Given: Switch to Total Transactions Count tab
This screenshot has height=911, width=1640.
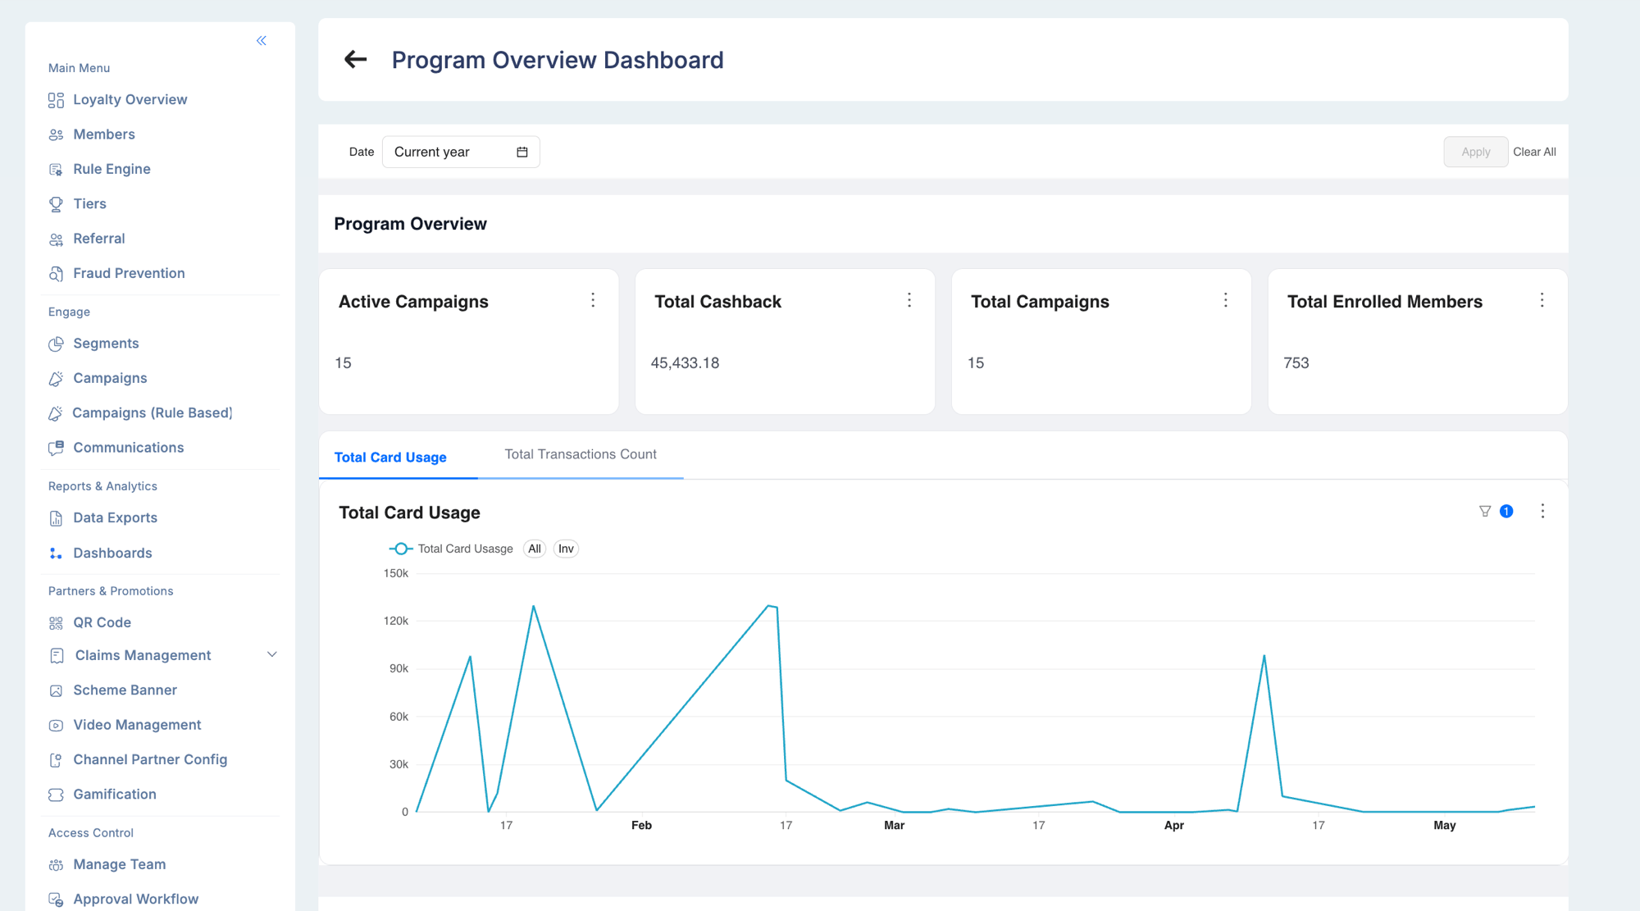Looking at the screenshot, I should pos(581,454).
